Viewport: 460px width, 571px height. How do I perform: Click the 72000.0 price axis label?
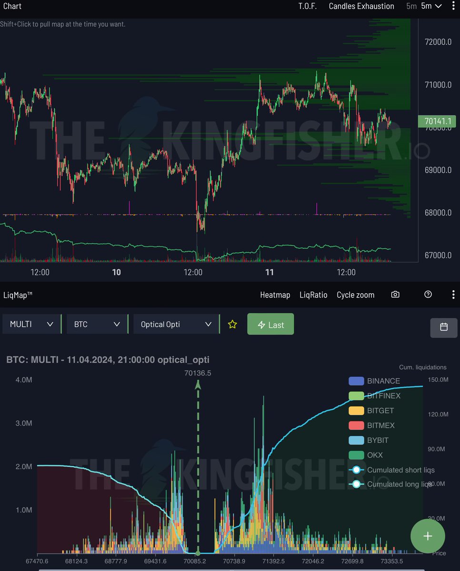click(438, 42)
